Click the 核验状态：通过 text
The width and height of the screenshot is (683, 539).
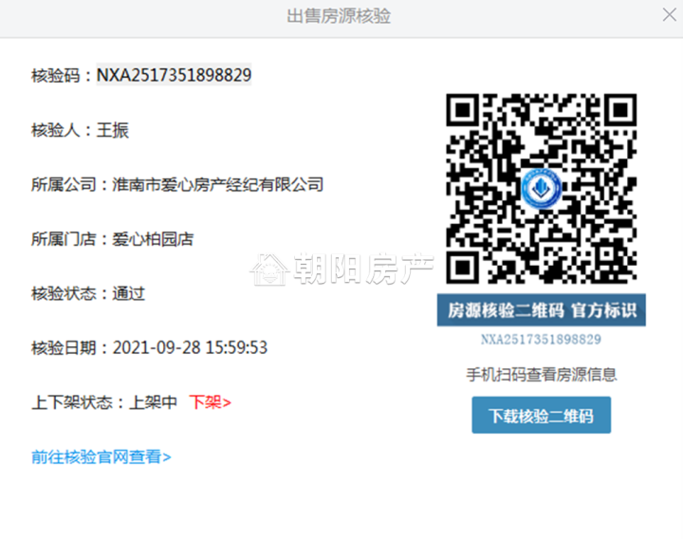(x=88, y=293)
